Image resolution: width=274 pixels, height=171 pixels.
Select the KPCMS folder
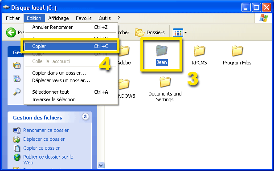200,55
